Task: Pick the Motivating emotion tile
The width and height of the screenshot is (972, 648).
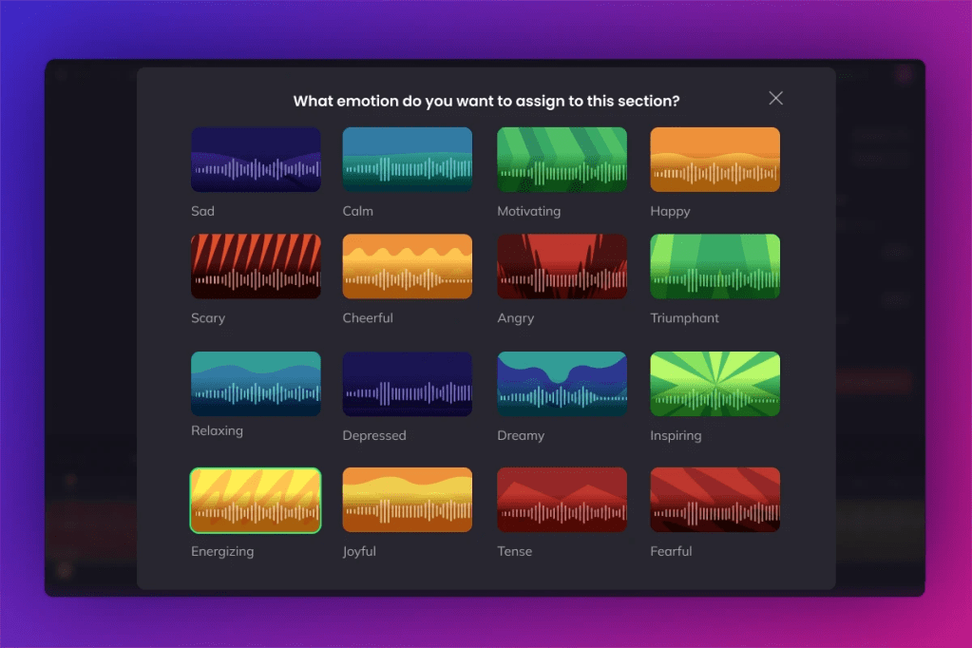Action: click(x=562, y=160)
